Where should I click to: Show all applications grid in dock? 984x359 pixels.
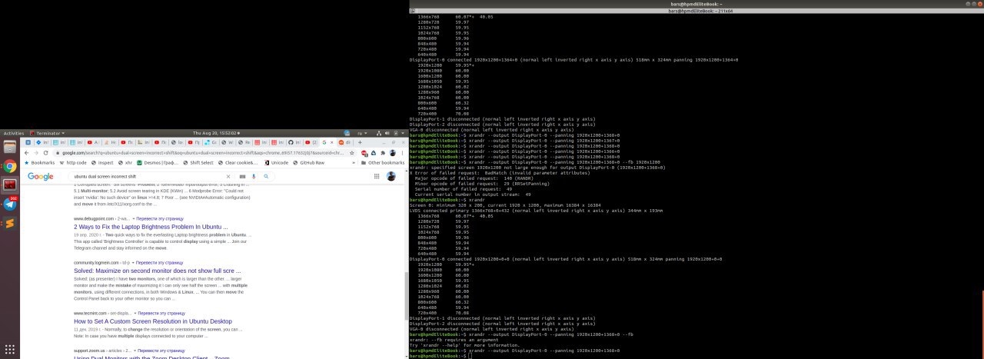(10, 349)
